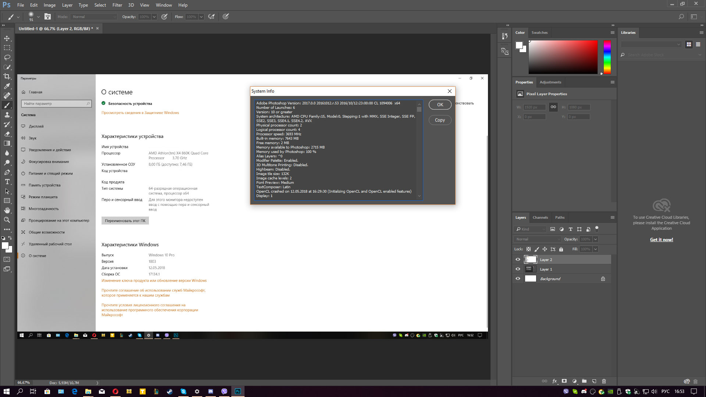The image size is (706, 397).
Task: Create a new layer
Action: tap(594, 381)
